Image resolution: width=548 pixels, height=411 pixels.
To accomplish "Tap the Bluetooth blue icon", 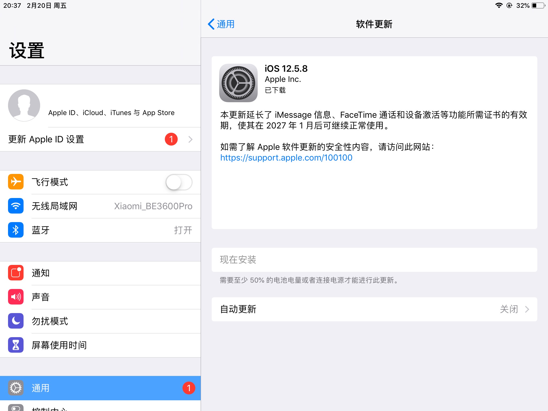I will pyautogui.click(x=16, y=230).
